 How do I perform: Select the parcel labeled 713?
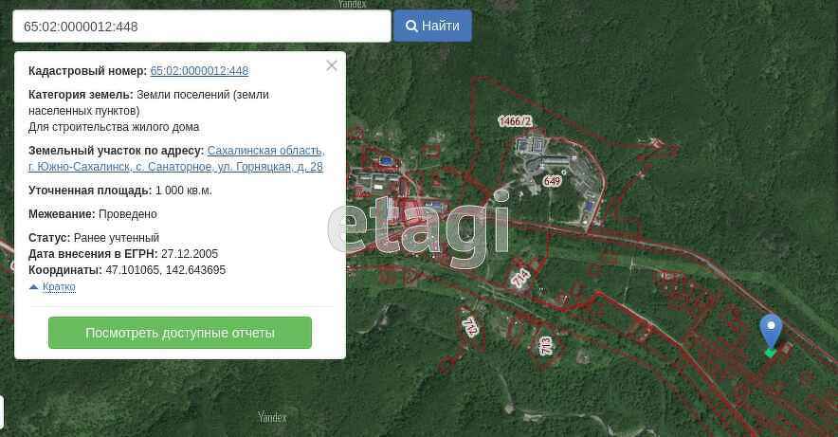point(545,346)
